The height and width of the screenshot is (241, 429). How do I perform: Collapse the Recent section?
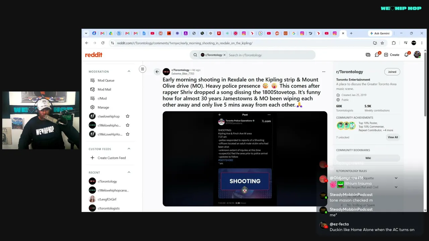(129, 172)
